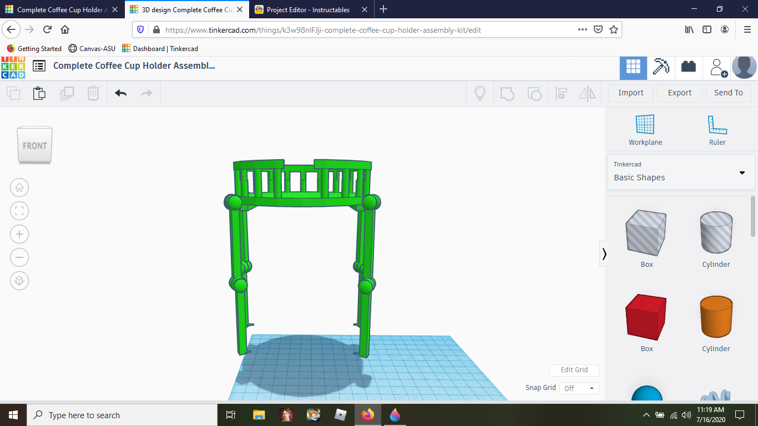
Task: Open the Blocks pickaxe mode
Action: coord(661,67)
